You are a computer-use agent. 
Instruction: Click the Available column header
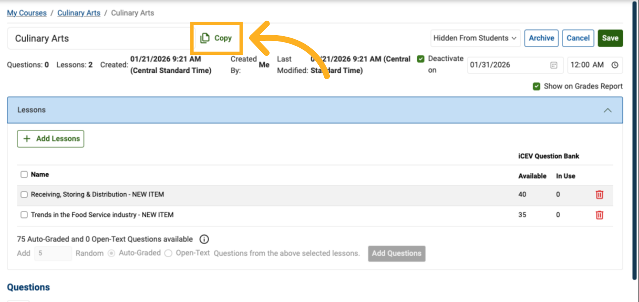(x=532, y=176)
